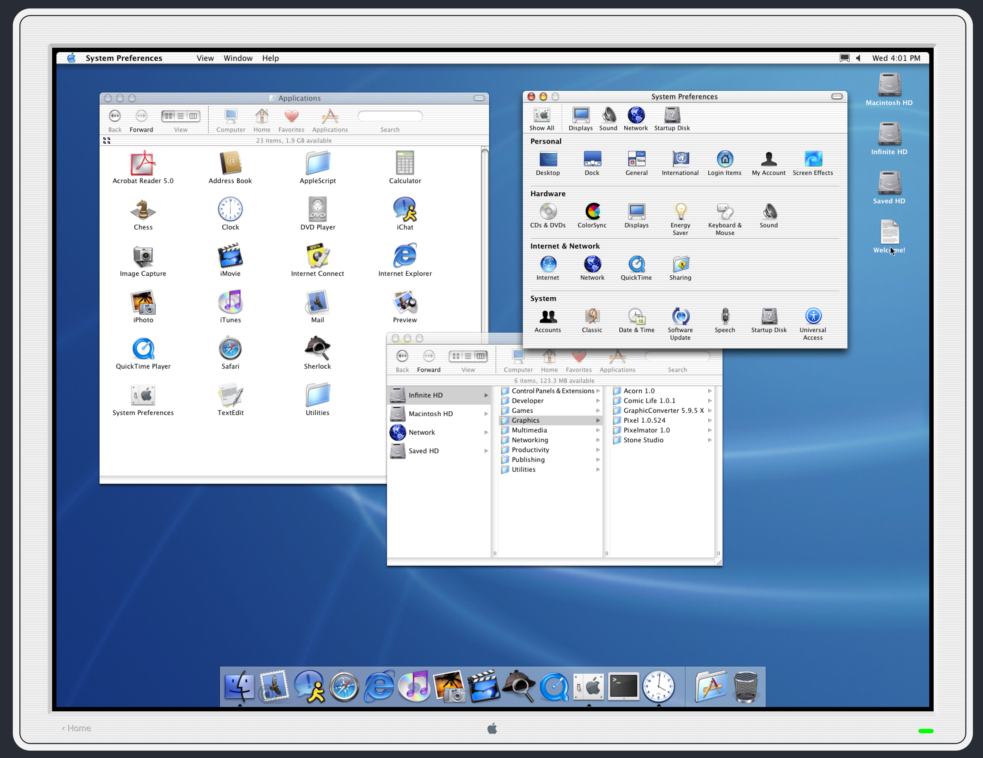Screen dimensions: 983x758
Task: Click the Home link below the screen
Action: coord(77,728)
